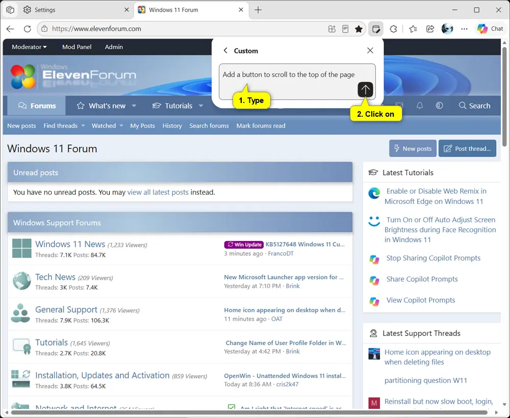Open History link
Screen dimensions: 510x418
172,126
